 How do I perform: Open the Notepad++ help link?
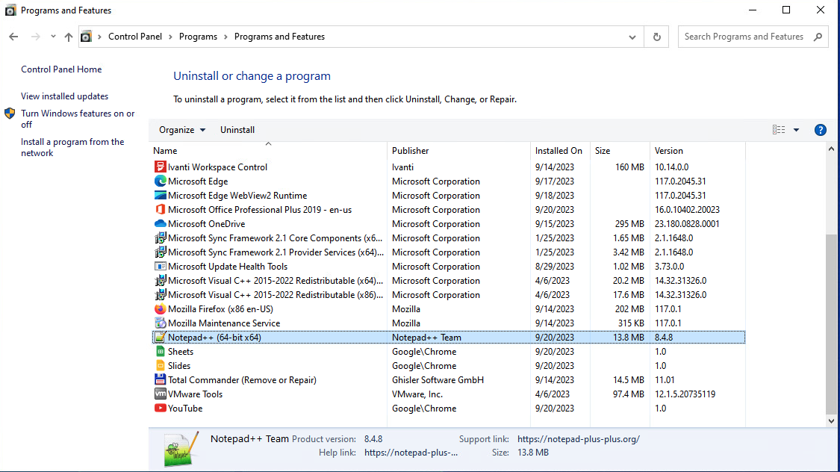[x=411, y=452]
